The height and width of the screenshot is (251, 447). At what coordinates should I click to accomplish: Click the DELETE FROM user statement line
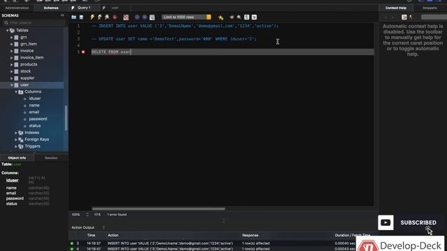click(x=233, y=52)
